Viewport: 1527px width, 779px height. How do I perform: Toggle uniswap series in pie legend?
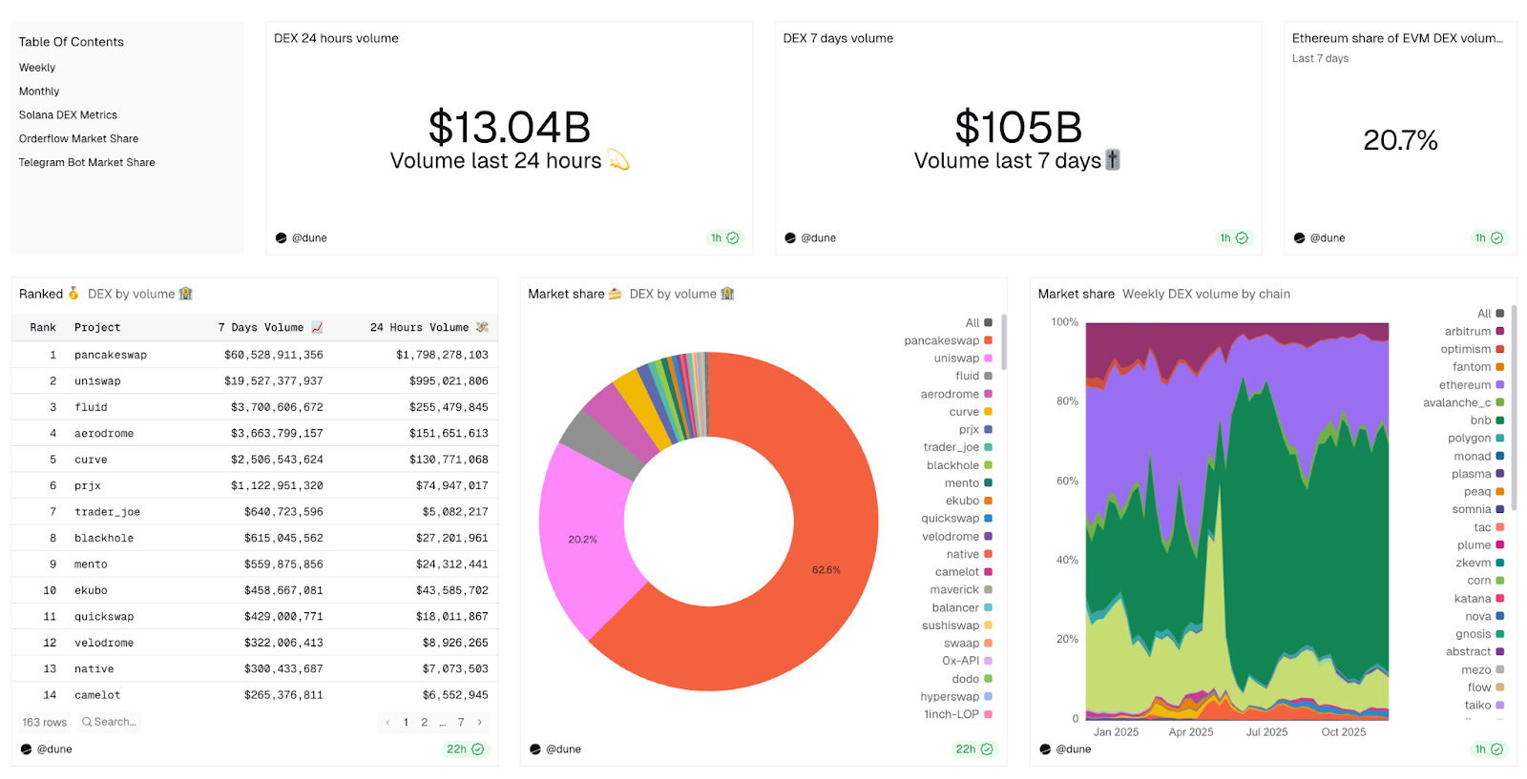pos(956,359)
